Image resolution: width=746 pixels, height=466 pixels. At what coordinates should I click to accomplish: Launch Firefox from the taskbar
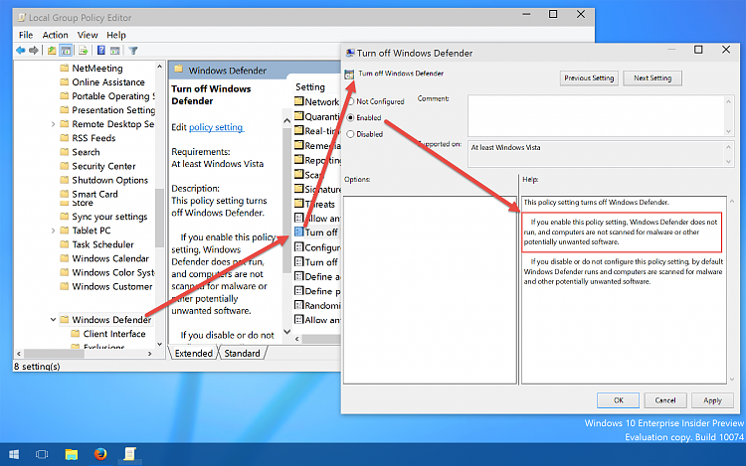99,455
